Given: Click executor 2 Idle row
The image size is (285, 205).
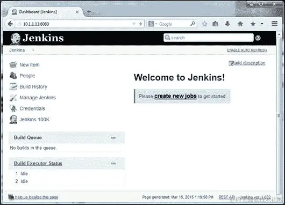Looking at the screenshot, I should click(x=22, y=181).
